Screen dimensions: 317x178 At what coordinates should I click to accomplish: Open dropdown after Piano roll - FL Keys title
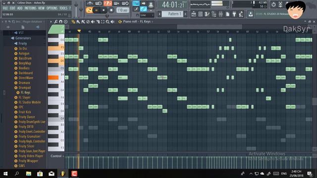click(x=152, y=22)
